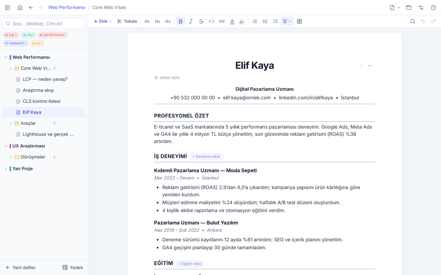
Task: Open the text color picker
Action: click(232, 21)
